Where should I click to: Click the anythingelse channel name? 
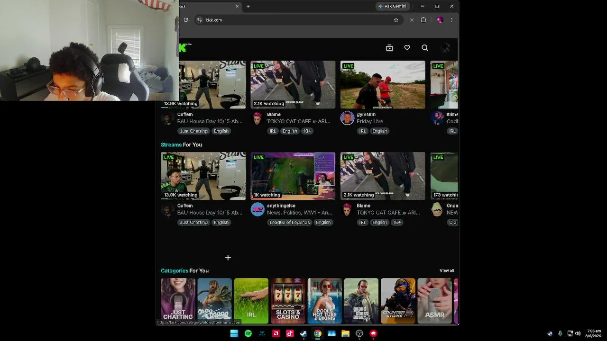(281, 206)
